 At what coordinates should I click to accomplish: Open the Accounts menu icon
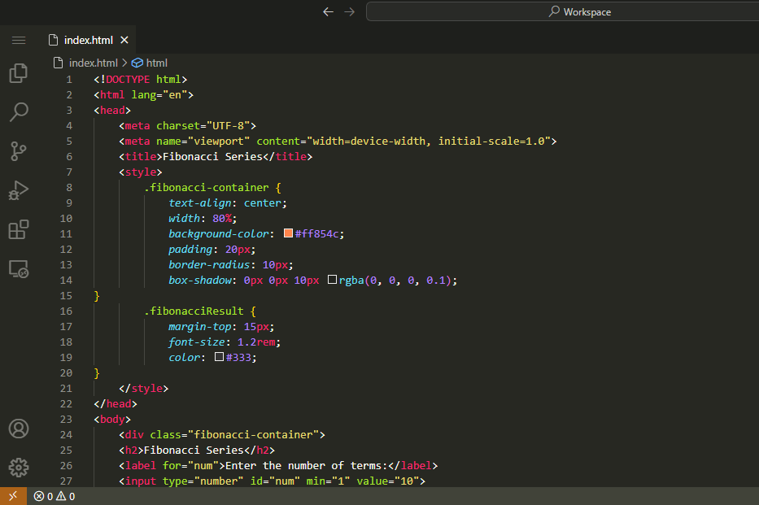(x=18, y=429)
